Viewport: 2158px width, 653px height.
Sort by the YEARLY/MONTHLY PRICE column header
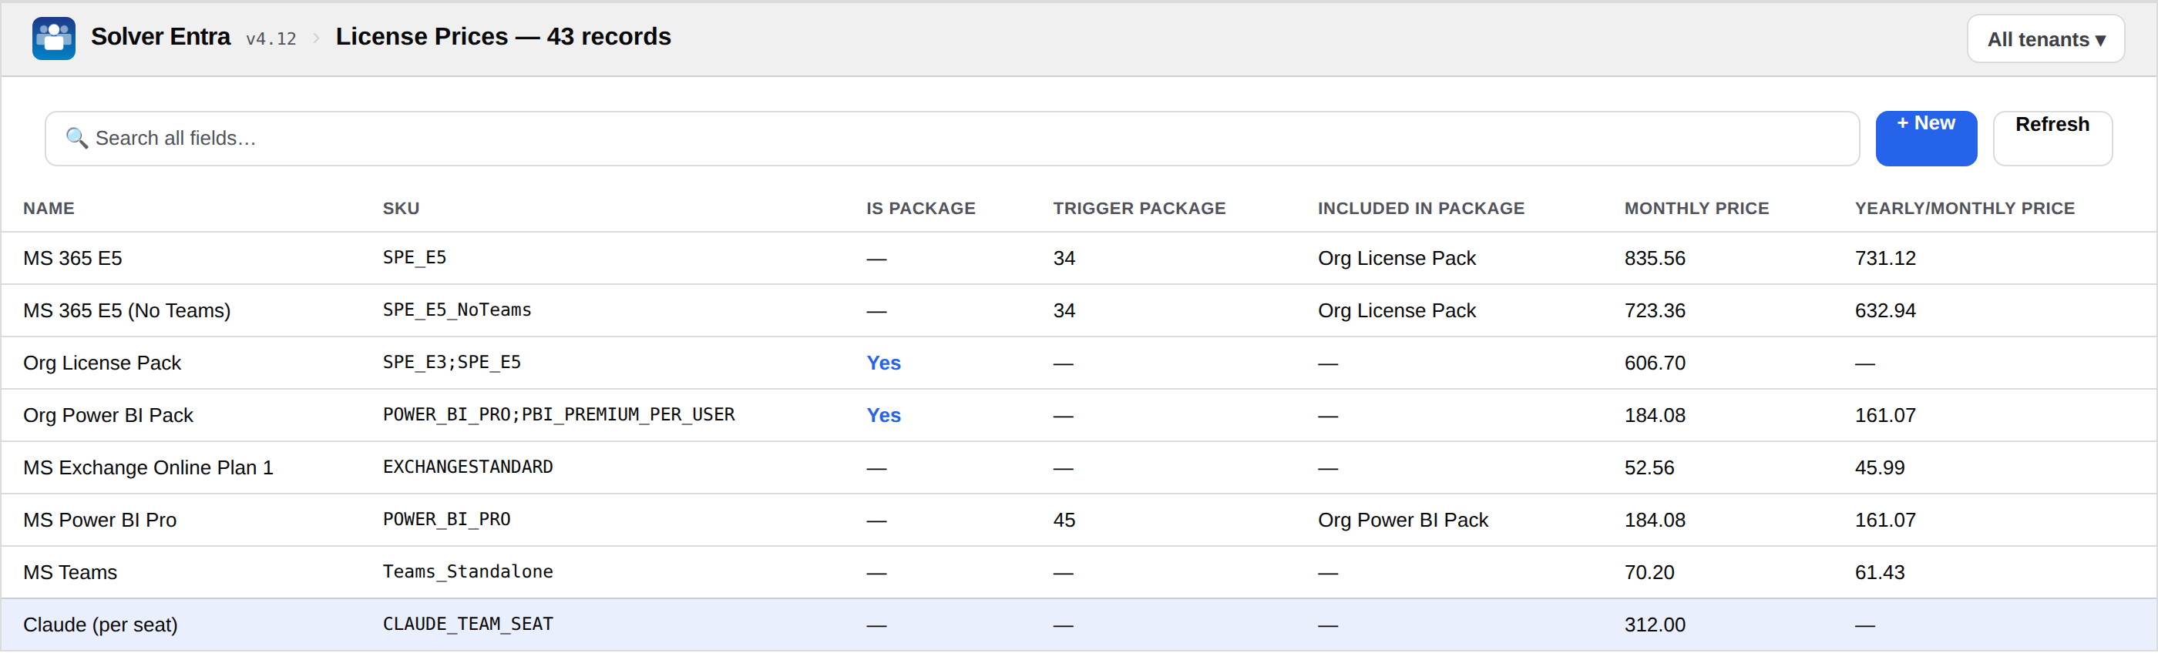click(x=1964, y=209)
